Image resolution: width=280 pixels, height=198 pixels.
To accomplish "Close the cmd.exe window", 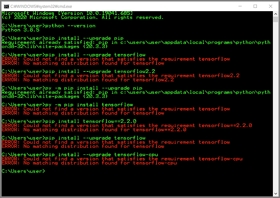I will 271,6.
